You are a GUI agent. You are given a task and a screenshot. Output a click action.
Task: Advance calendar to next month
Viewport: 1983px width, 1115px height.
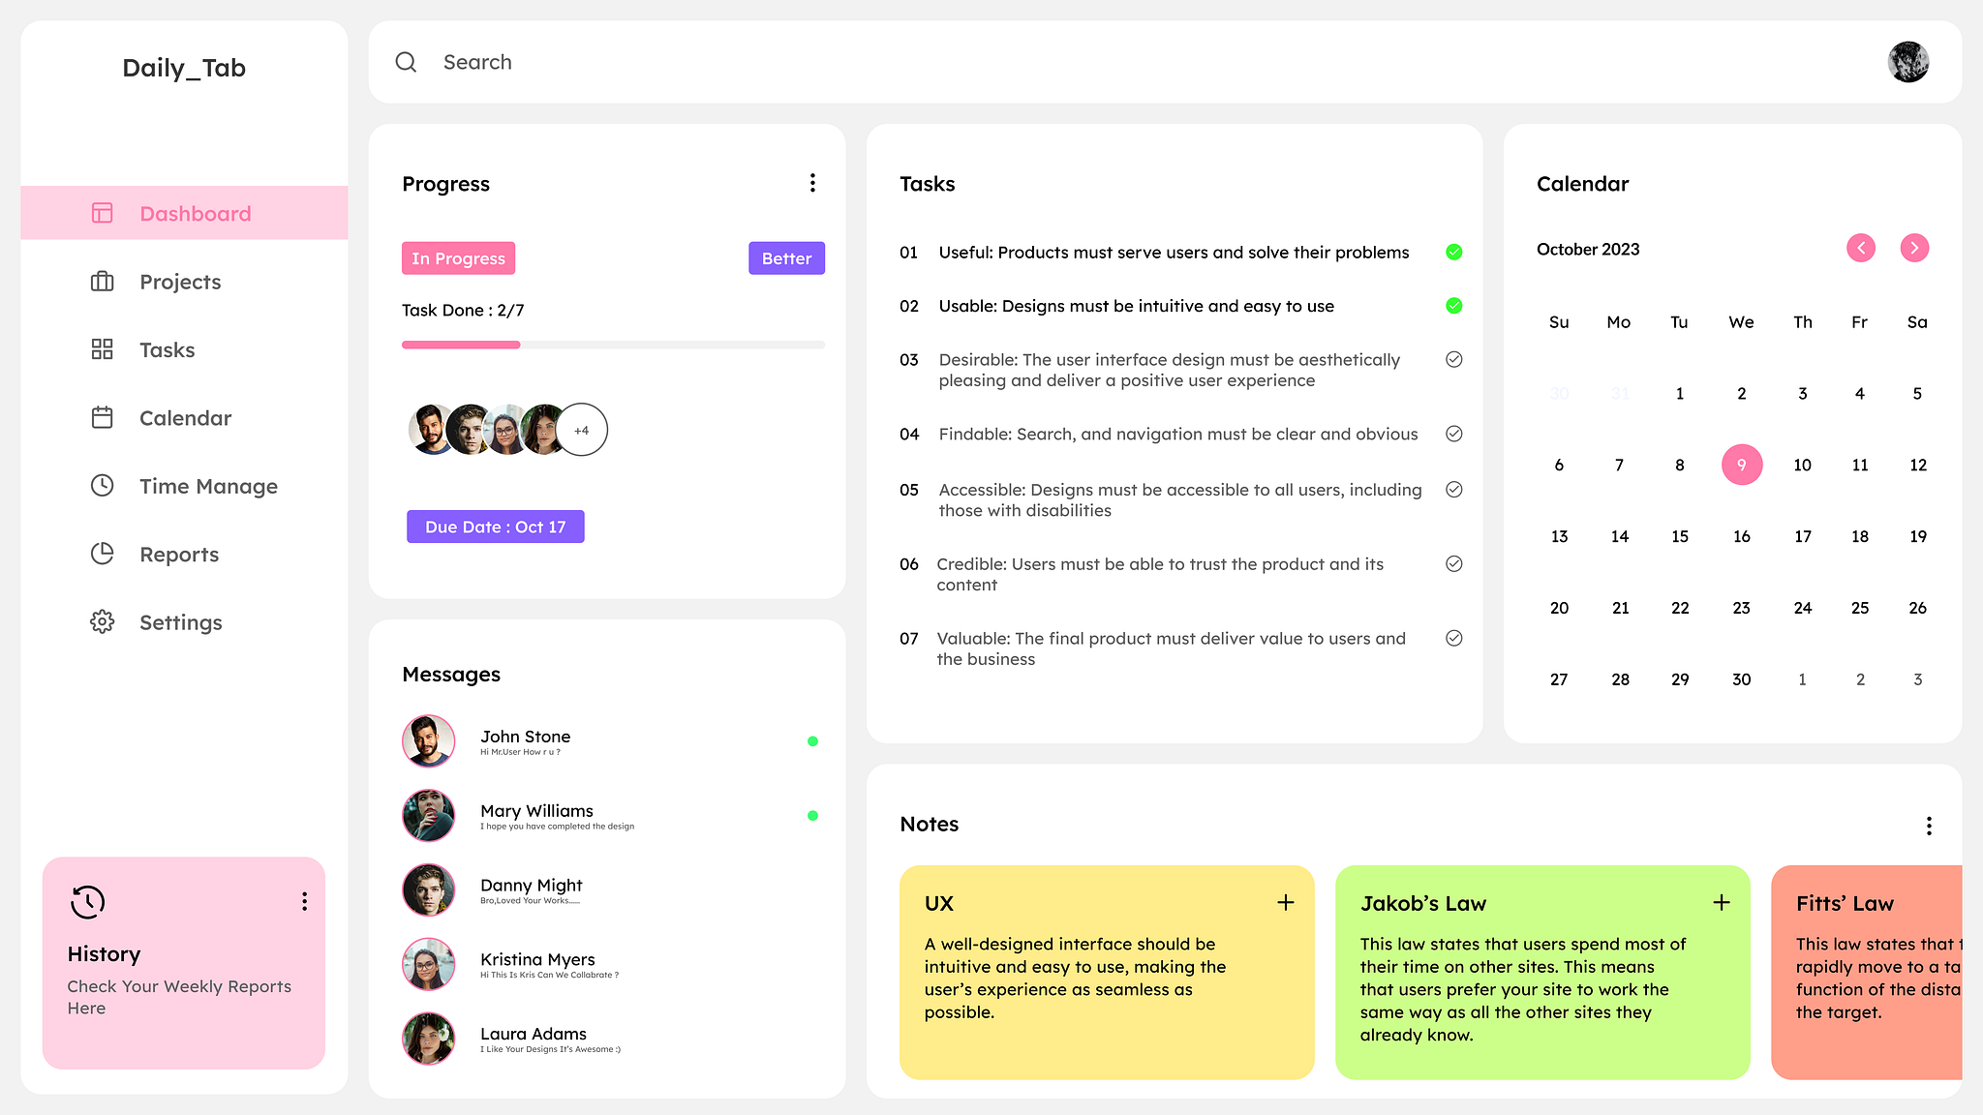pos(1914,248)
